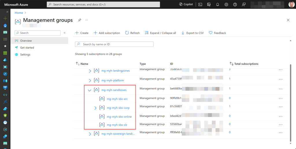Pin the Management groups page
Viewport: 296px width, 149px height.
coord(79,20)
